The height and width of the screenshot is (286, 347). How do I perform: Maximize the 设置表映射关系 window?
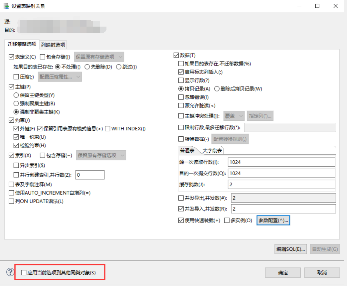317,6
